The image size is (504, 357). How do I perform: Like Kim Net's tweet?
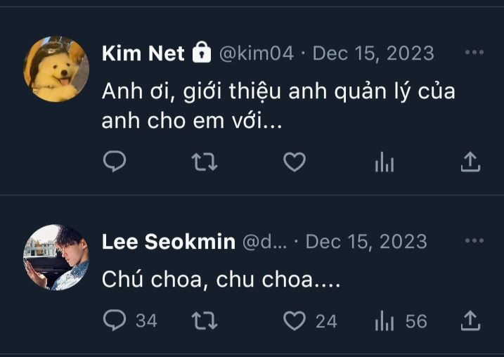[x=295, y=162]
